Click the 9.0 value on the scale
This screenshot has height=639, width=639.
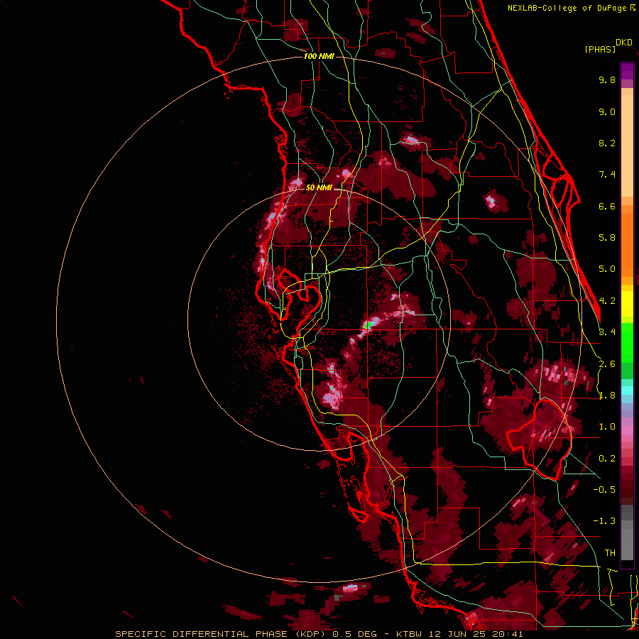click(607, 111)
